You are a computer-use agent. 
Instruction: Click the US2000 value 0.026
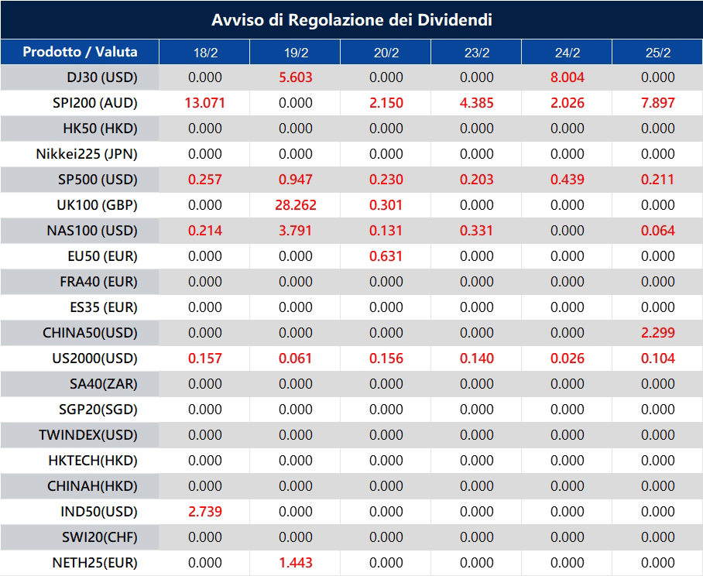pos(568,358)
